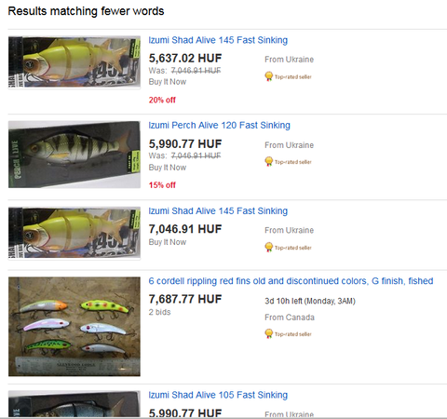Open first Izumi Shad Alive 145 listing title
The image size is (447, 419).
[218, 40]
